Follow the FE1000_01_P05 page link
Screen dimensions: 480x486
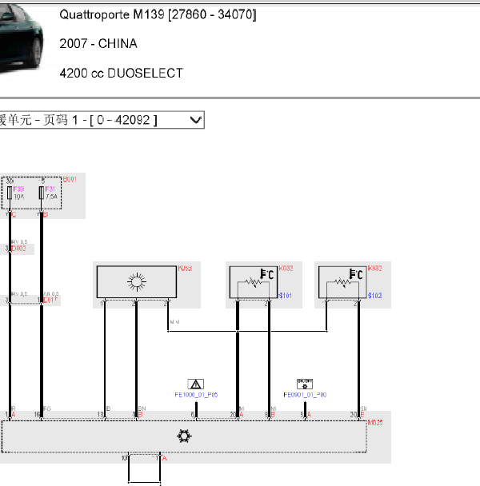196,395
